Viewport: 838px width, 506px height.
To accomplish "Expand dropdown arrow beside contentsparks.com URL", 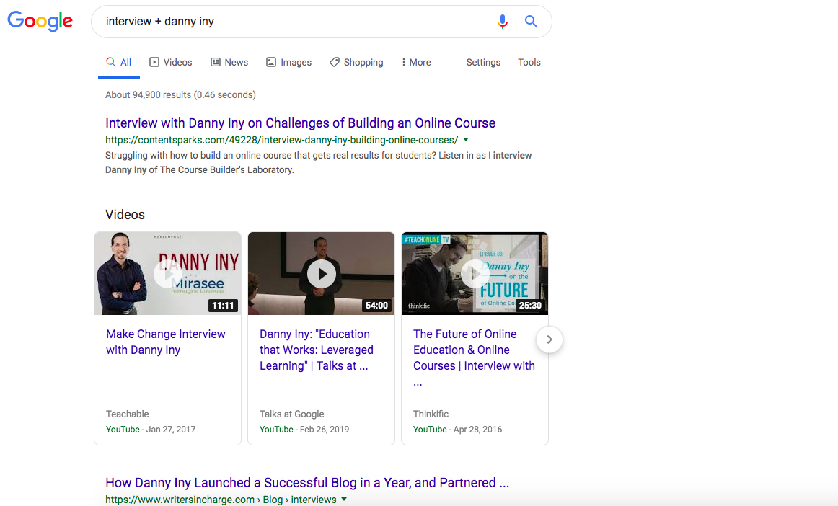I will pos(466,139).
